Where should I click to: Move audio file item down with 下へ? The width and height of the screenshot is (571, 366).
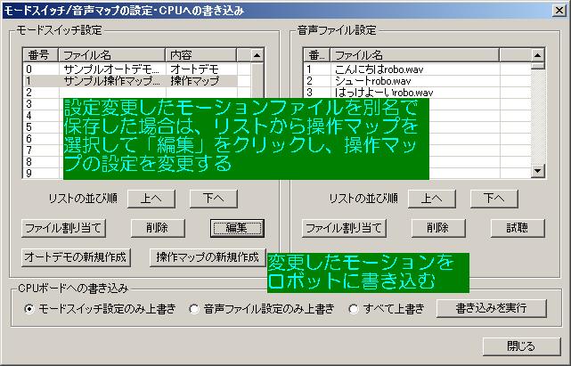click(x=494, y=198)
